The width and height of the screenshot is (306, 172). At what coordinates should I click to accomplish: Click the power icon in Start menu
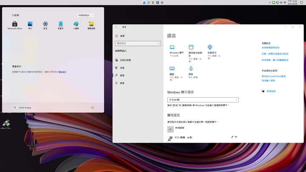coord(93,107)
